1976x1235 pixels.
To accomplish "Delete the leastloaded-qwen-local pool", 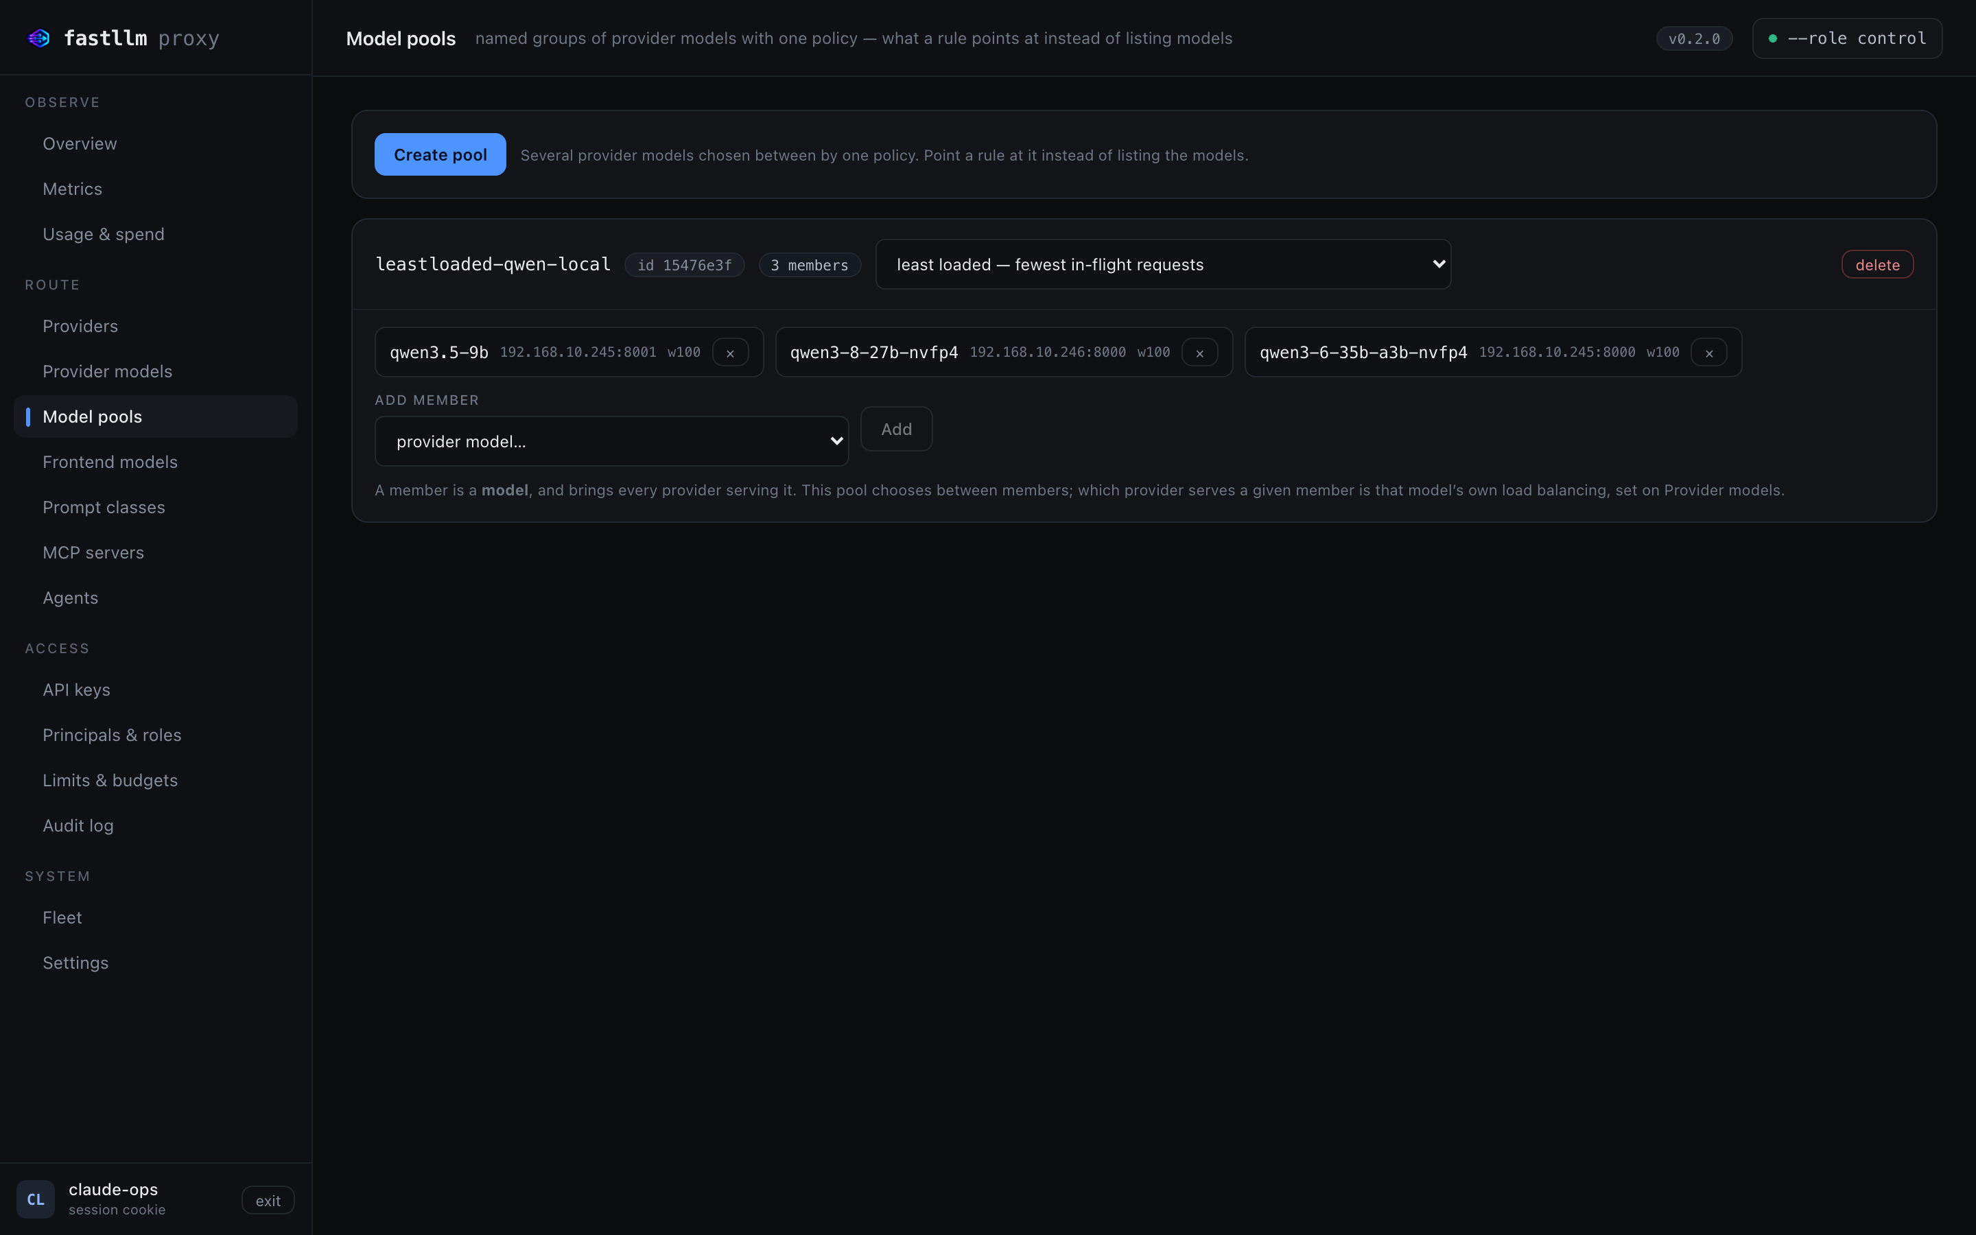I will 1877,265.
